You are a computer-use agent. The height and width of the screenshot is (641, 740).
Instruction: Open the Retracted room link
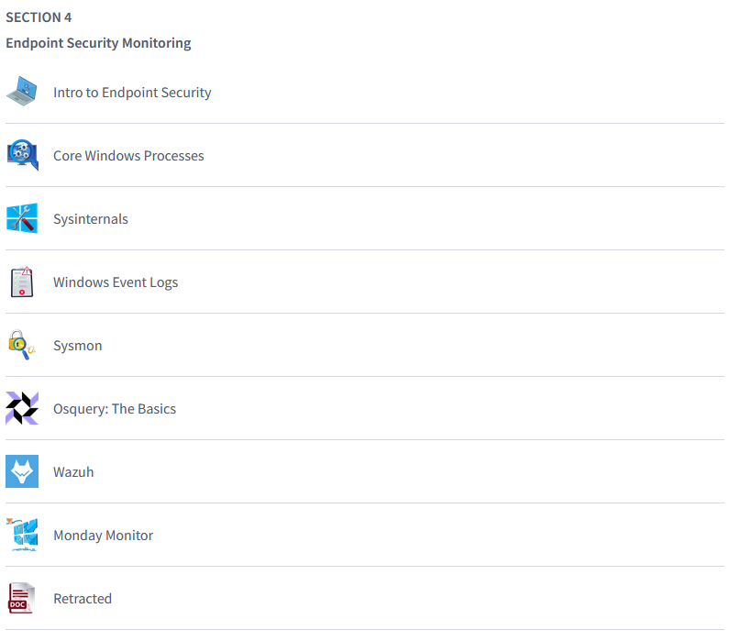[x=83, y=599]
